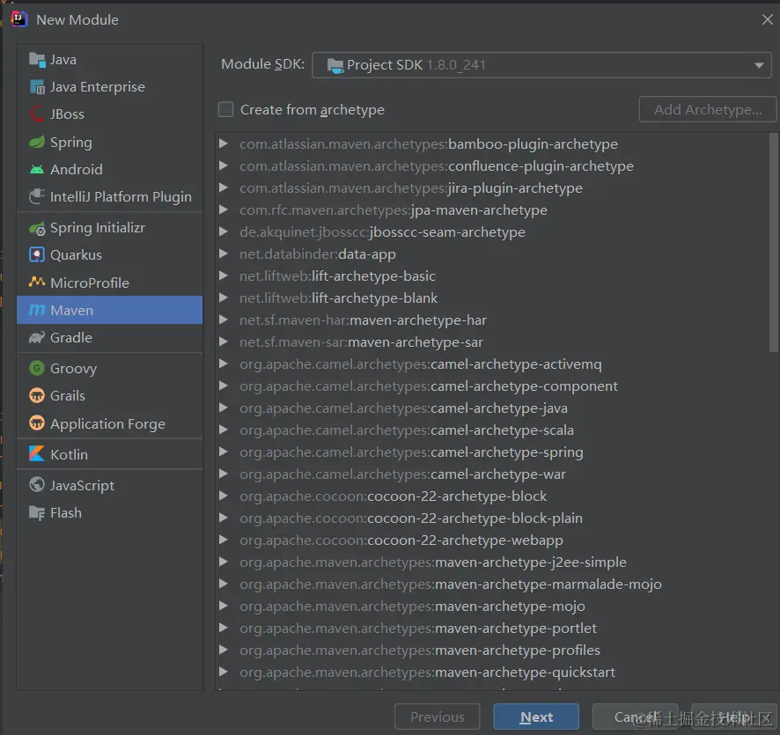
Task: Select the Groovy icon
Action: coord(36,369)
